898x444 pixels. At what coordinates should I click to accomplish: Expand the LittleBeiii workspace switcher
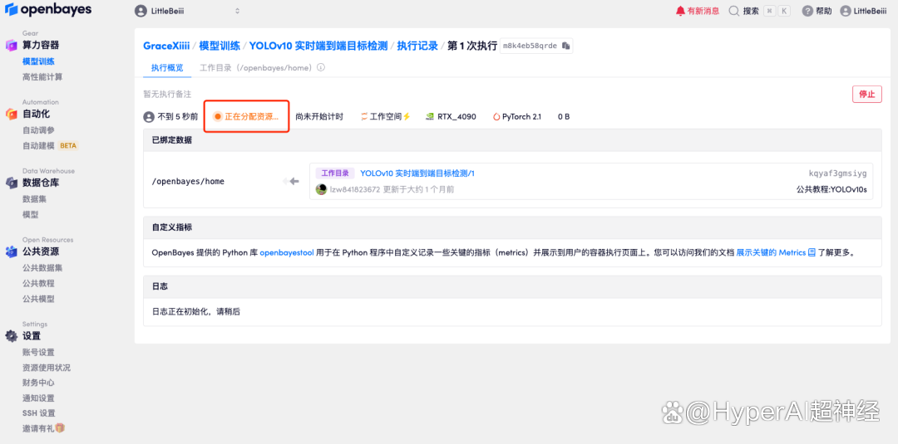(x=187, y=11)
